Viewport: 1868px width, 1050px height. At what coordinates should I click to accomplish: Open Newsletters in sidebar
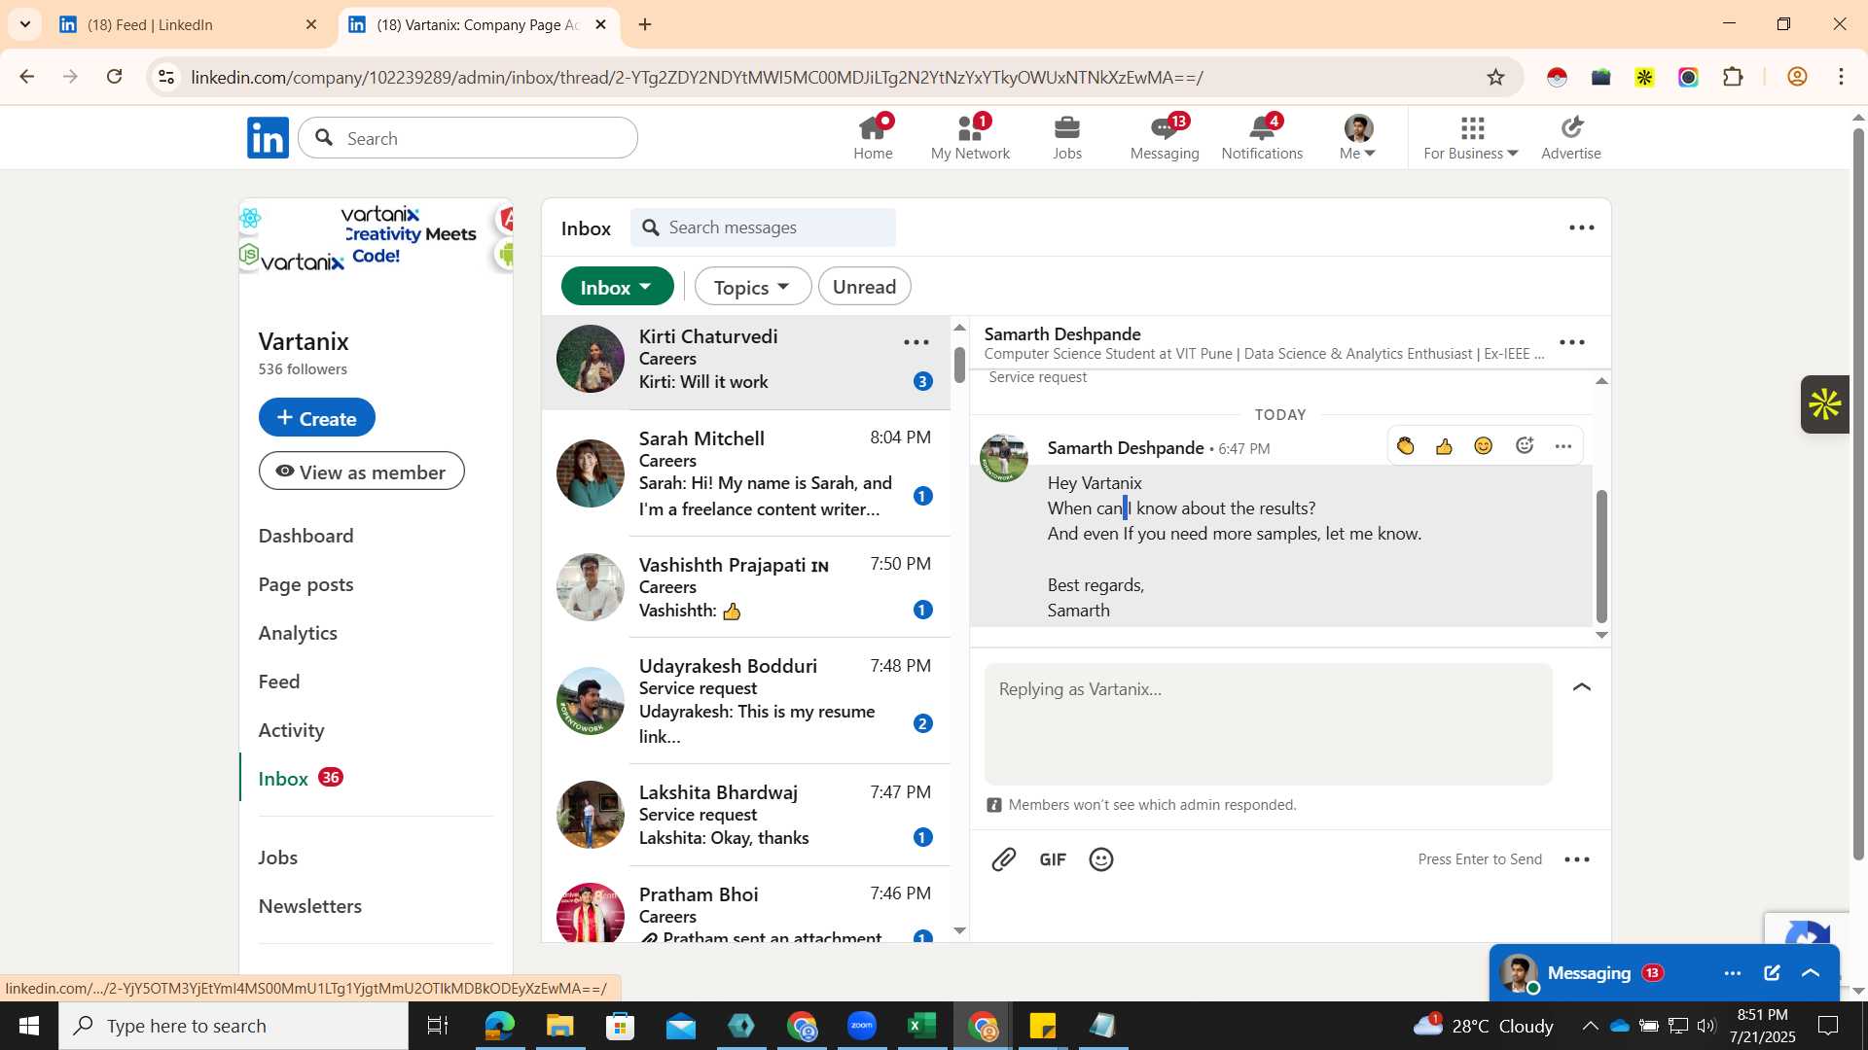click(309, 906)
